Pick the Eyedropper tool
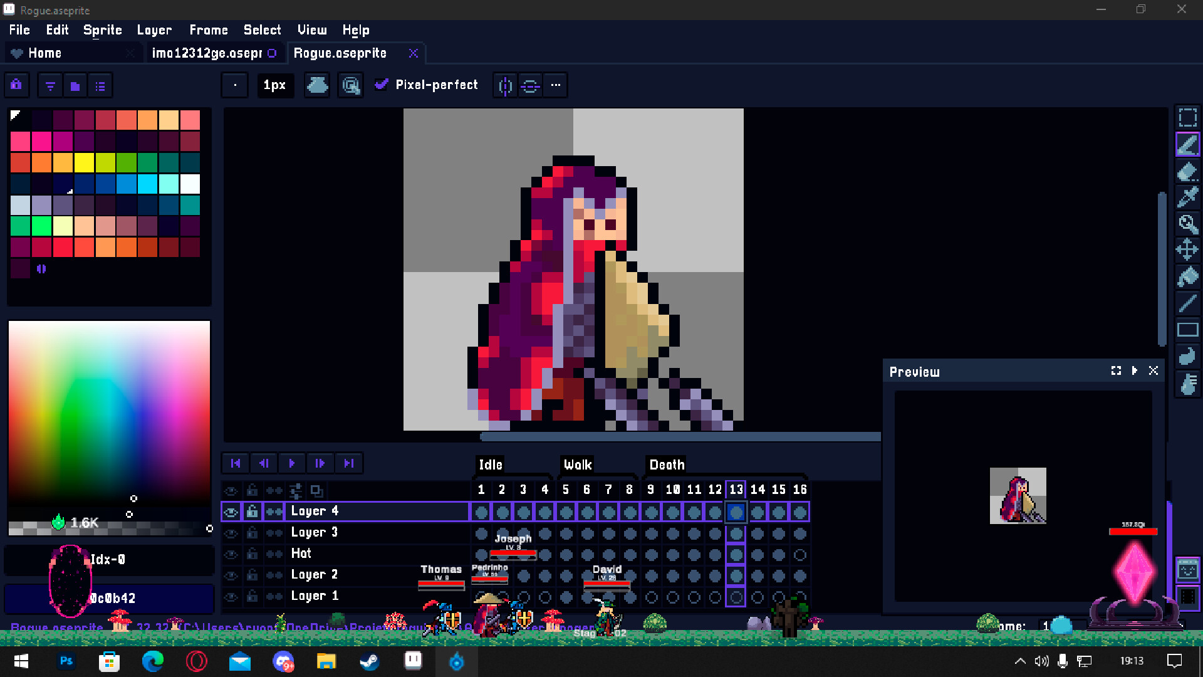Image resolution: width=1203 pixels, height=677 pixels. point(1188,197)
